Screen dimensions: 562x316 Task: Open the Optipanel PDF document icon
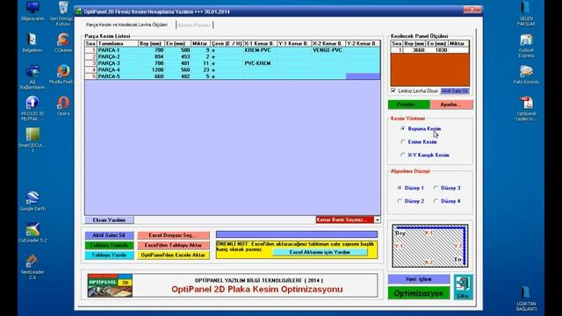(526, 108)
